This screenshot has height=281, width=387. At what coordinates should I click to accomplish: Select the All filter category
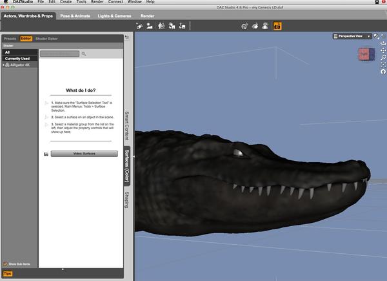[x=20, y=52]
